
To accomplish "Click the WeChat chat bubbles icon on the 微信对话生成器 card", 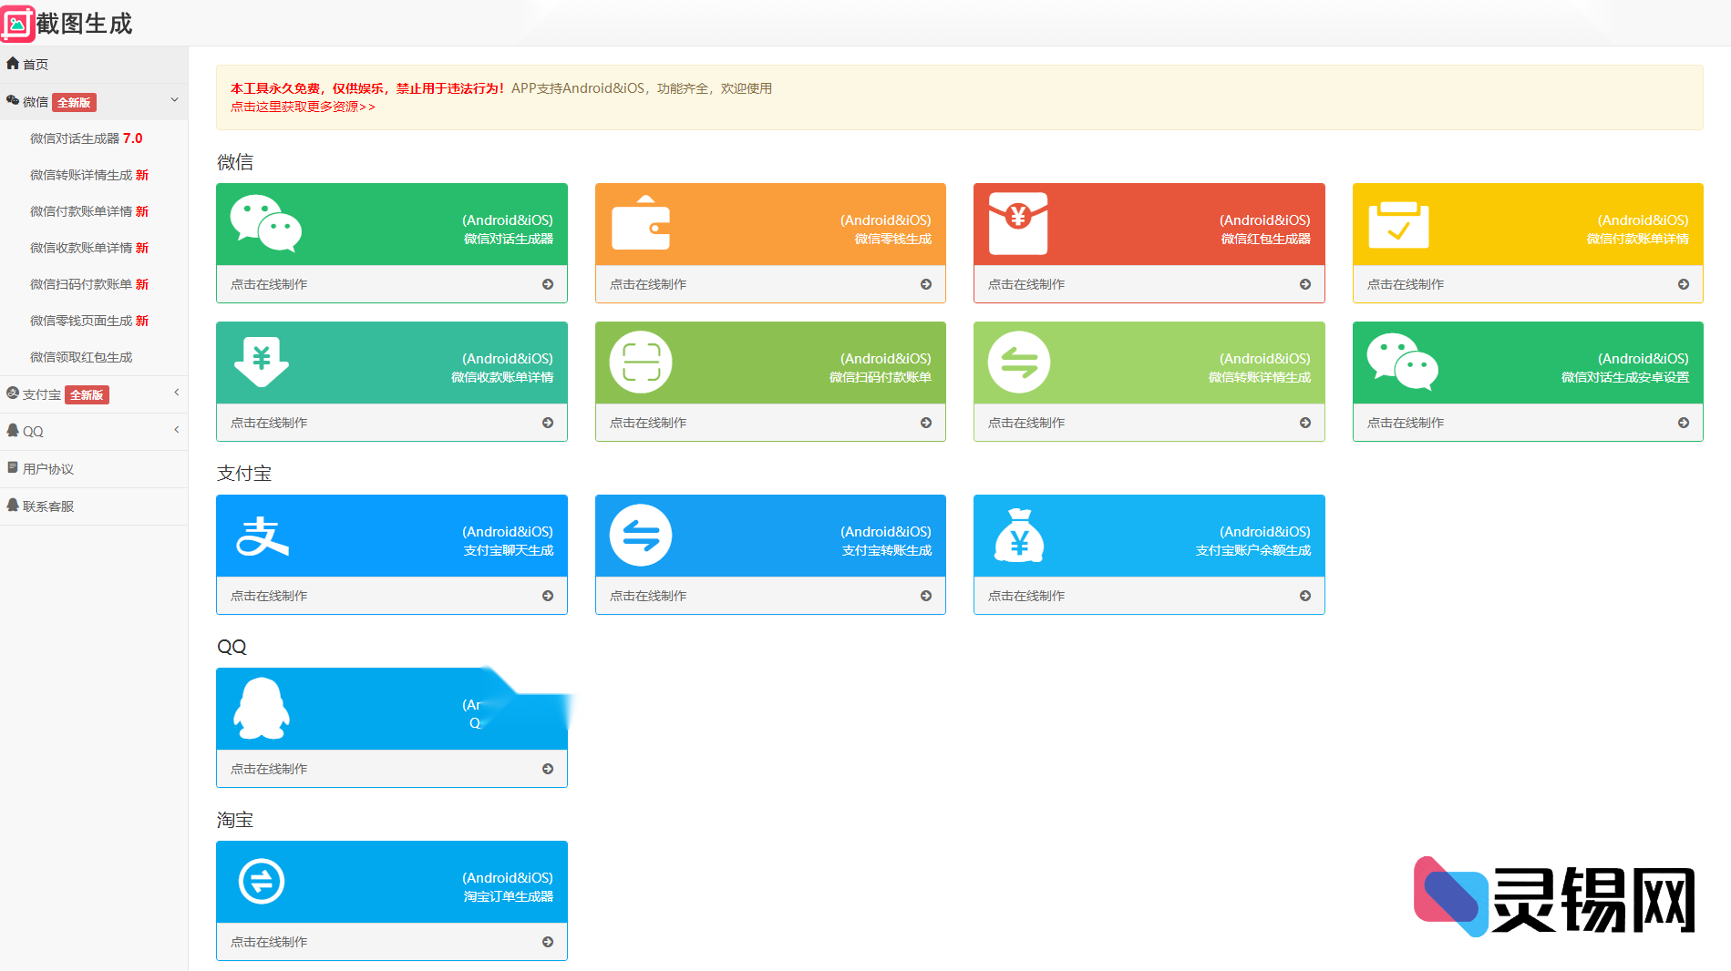I will (x=265, y=223).
